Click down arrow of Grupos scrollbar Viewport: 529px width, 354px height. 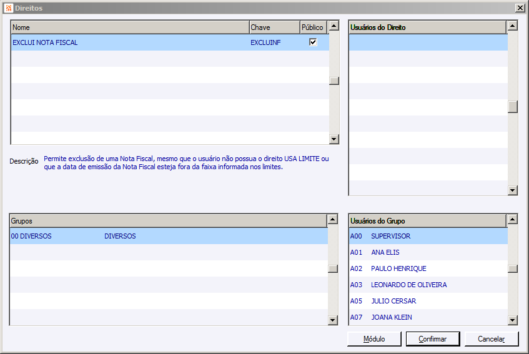[x=333, y=320]
